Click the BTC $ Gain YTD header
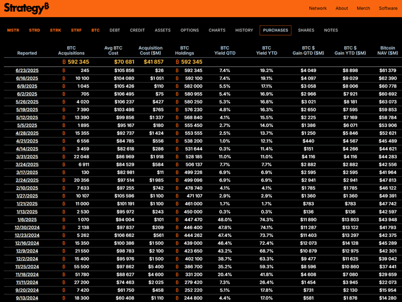 [350, 50]
